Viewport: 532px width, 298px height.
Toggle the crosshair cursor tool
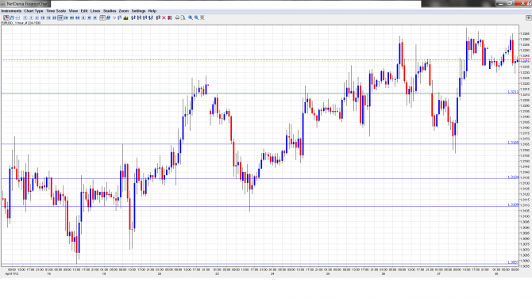(x=102, y=17)
